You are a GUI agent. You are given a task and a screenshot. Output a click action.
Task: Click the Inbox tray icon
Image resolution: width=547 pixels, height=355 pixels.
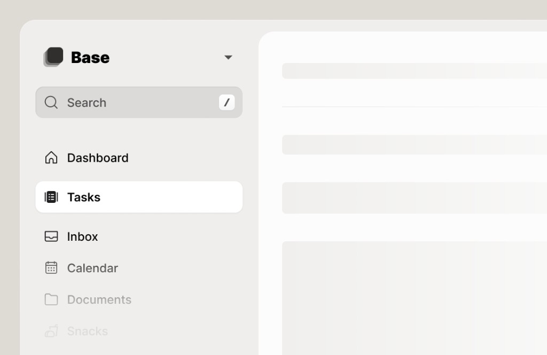click(51, 236)
